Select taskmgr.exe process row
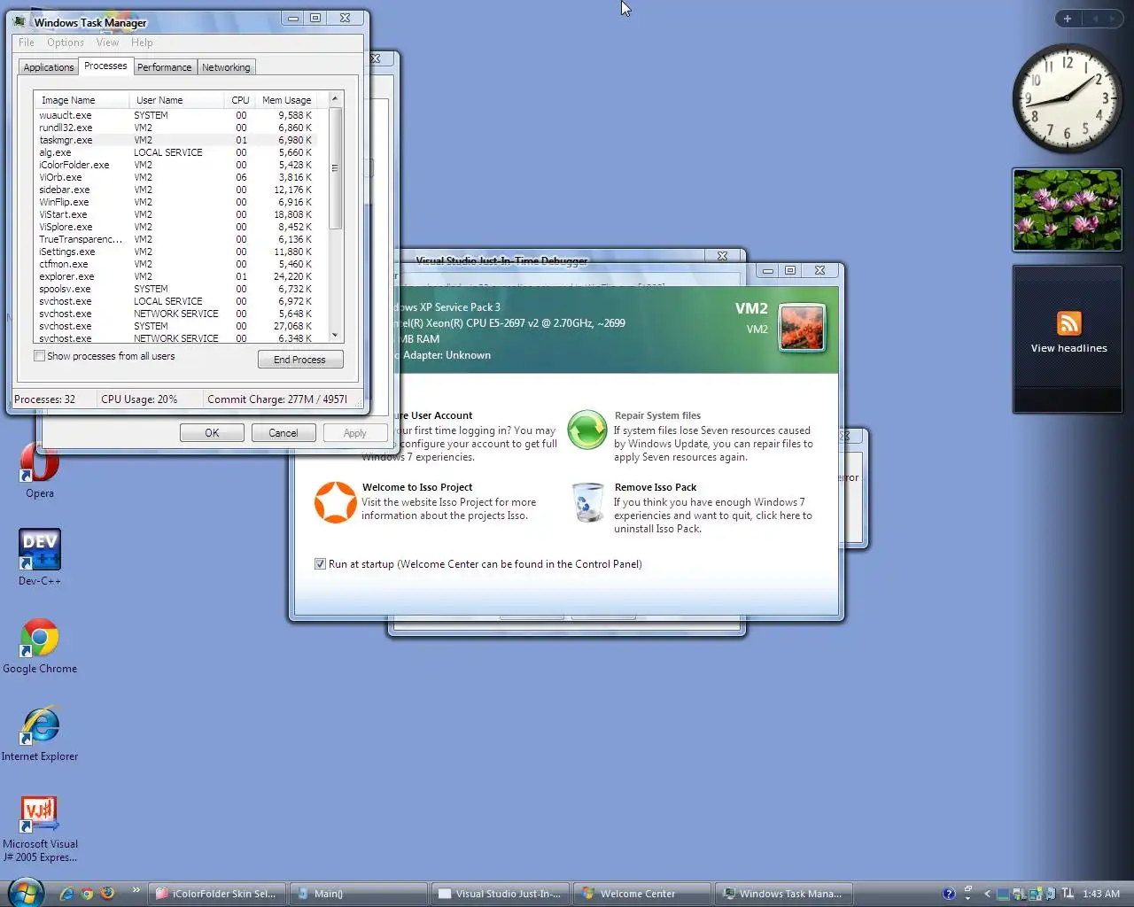 (175, 140)
